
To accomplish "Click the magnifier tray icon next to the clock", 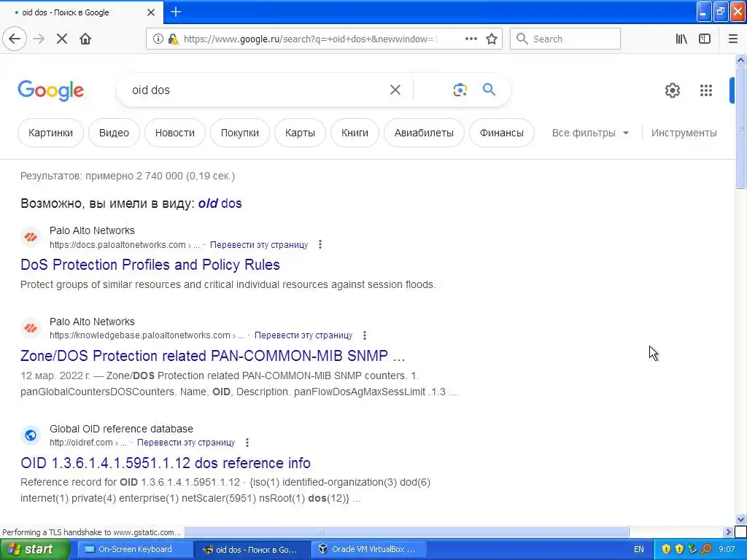I will [707, 549].
